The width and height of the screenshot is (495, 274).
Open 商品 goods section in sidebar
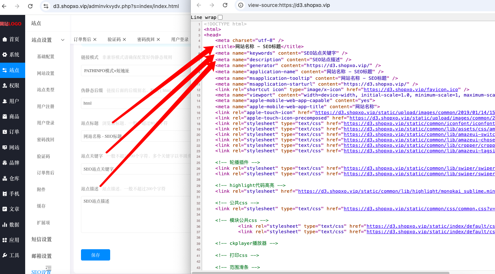click(x=12, y=117)
